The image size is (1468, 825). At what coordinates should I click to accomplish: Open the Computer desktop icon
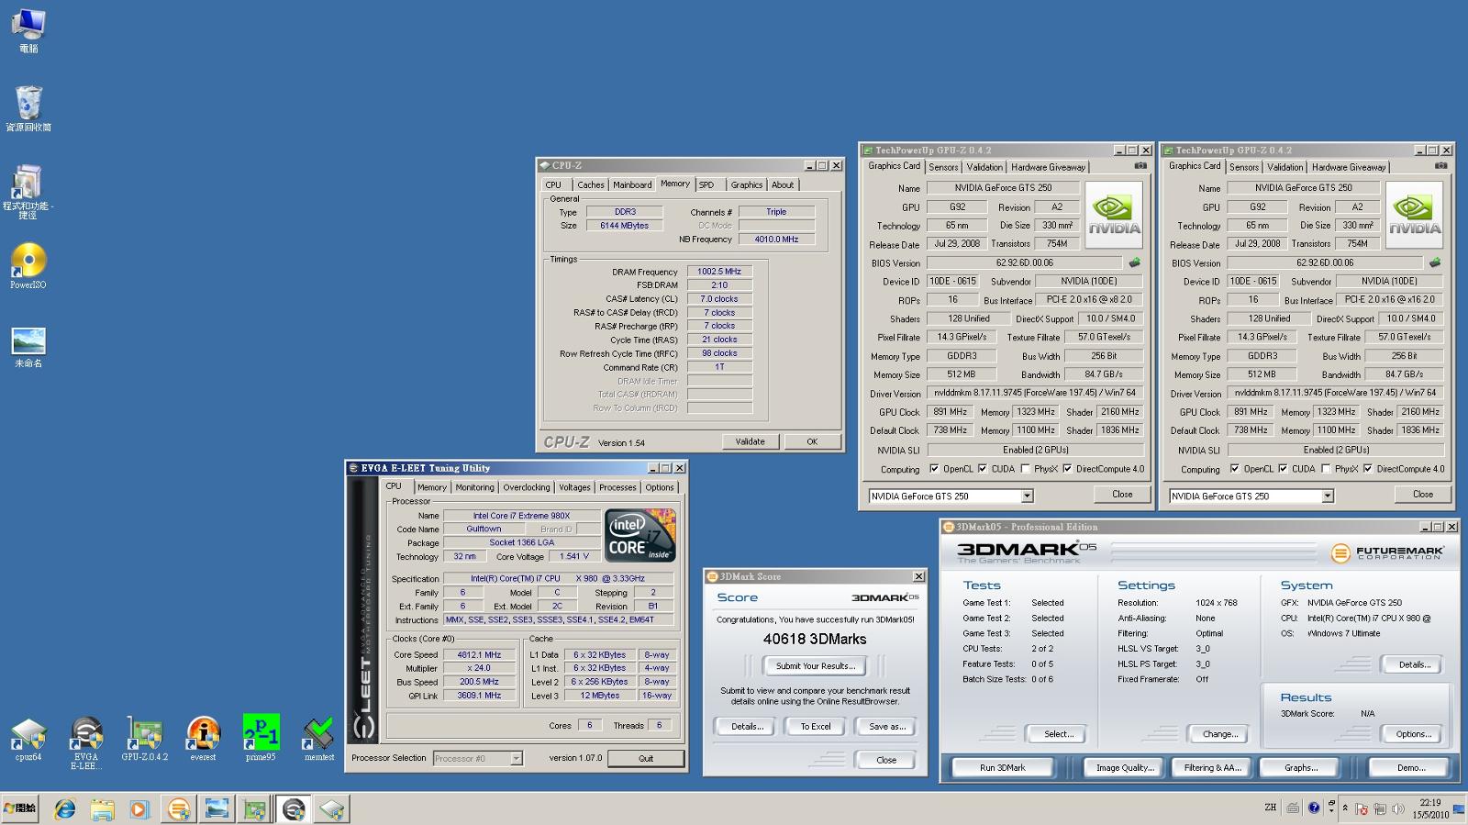(28, 29)
